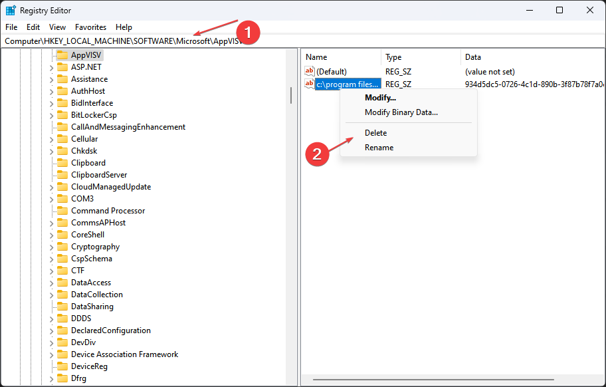Image resolution: width=606 pixels, height=387 pixels.
Task: Click the values pane horizontal scrollbar
Action: (433, 379)
